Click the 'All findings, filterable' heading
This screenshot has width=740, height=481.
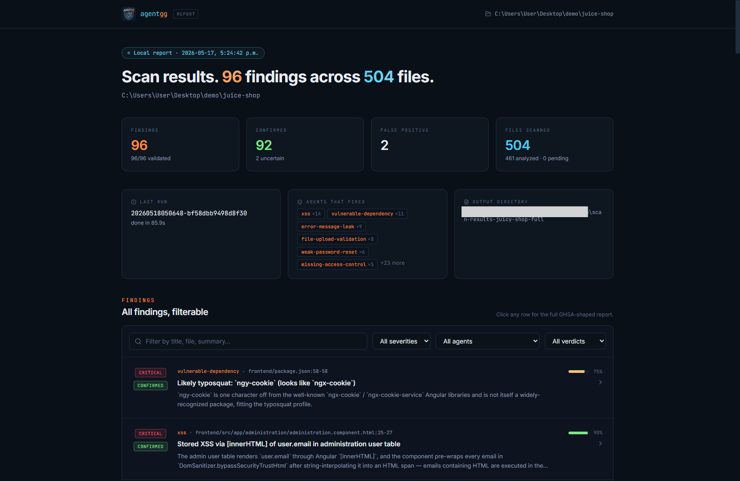165,312
